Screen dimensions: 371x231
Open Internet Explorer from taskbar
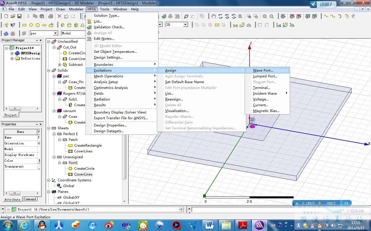tap(24, 225)
